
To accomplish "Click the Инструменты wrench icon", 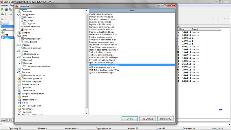I will pyautogui.click(x=19, y=14).
